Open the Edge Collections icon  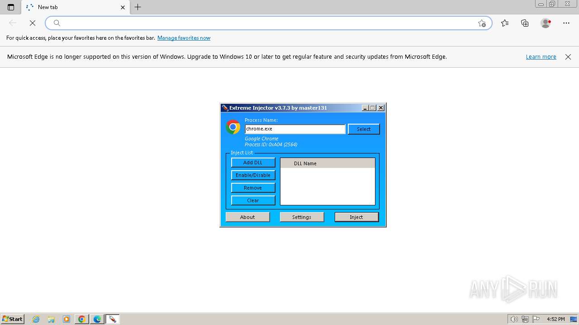pos(525,23)
